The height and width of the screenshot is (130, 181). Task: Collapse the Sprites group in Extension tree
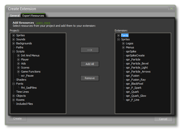(119, 40)
